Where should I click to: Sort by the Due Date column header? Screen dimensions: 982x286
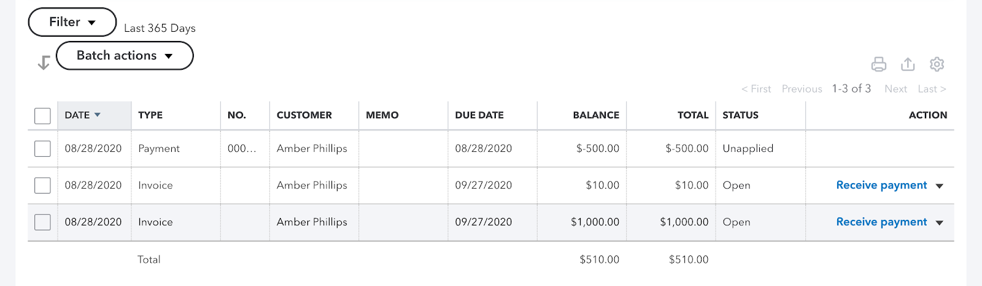pyautogui.click(x=479, y=115)
